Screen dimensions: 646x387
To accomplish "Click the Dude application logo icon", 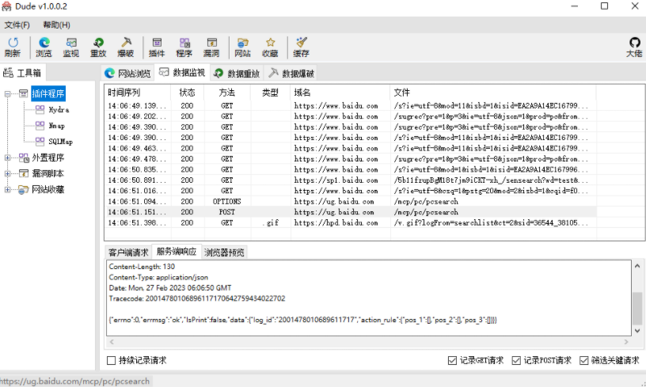I will click(6, 6).
